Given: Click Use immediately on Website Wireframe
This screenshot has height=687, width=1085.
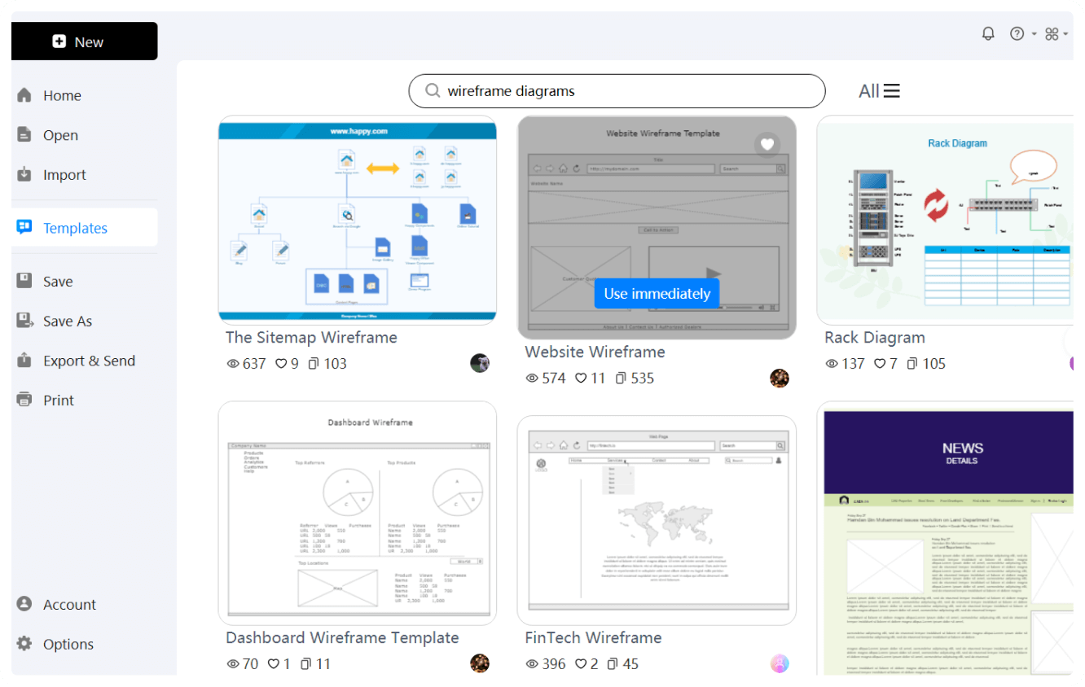Looking at the screenshot, I should [x=657, y=294].
